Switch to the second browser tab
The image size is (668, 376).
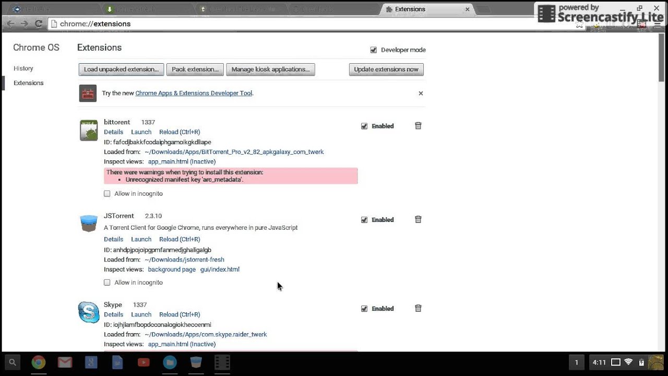[147, 9]
